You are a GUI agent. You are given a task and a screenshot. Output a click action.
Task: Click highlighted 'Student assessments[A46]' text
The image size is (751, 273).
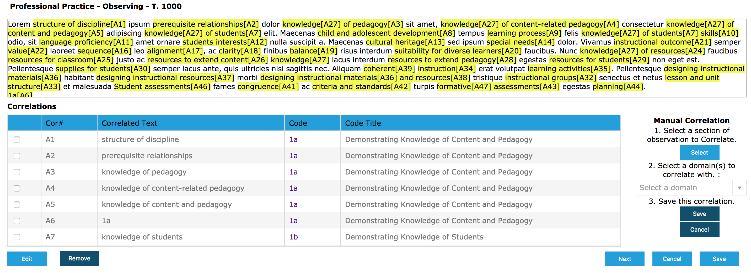162,87
